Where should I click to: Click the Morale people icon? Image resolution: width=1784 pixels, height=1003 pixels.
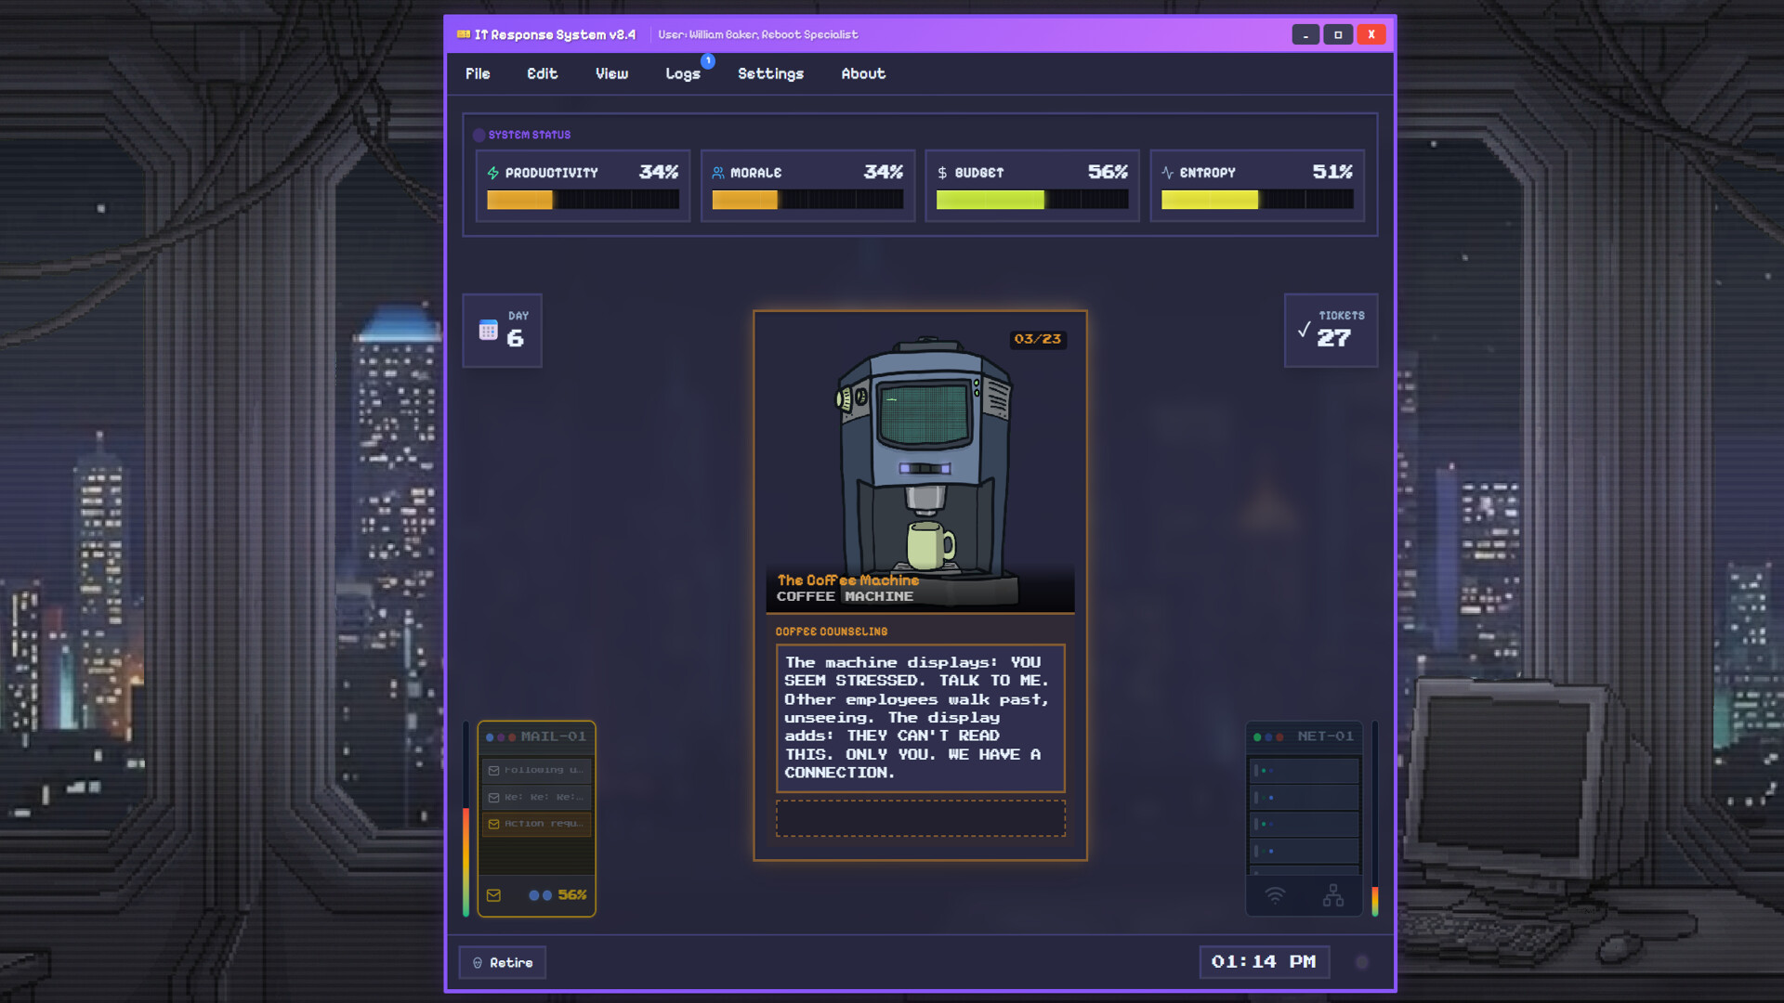click(x=717, y=173)
